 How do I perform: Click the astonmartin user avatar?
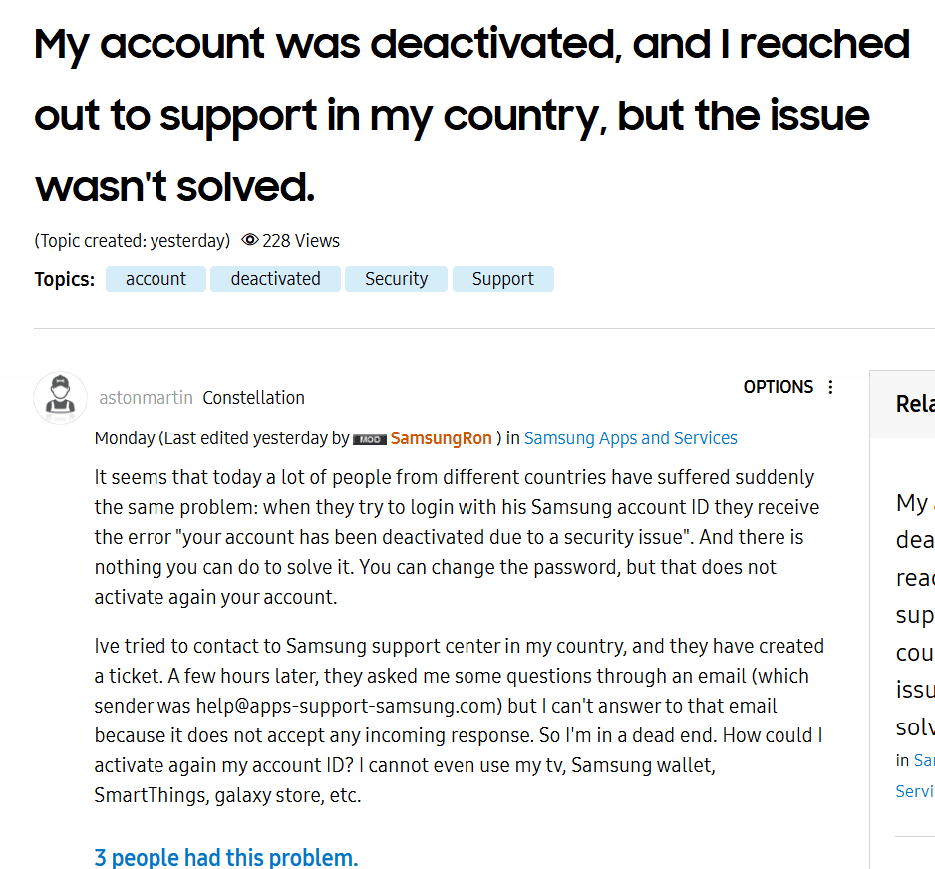pos(60,397)
